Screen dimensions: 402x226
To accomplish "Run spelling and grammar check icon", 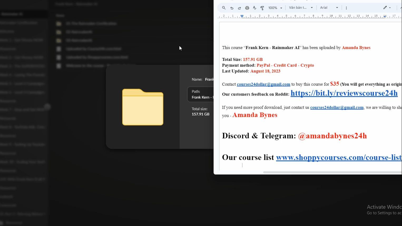I will pyautogui.click(x=254, y=8).
